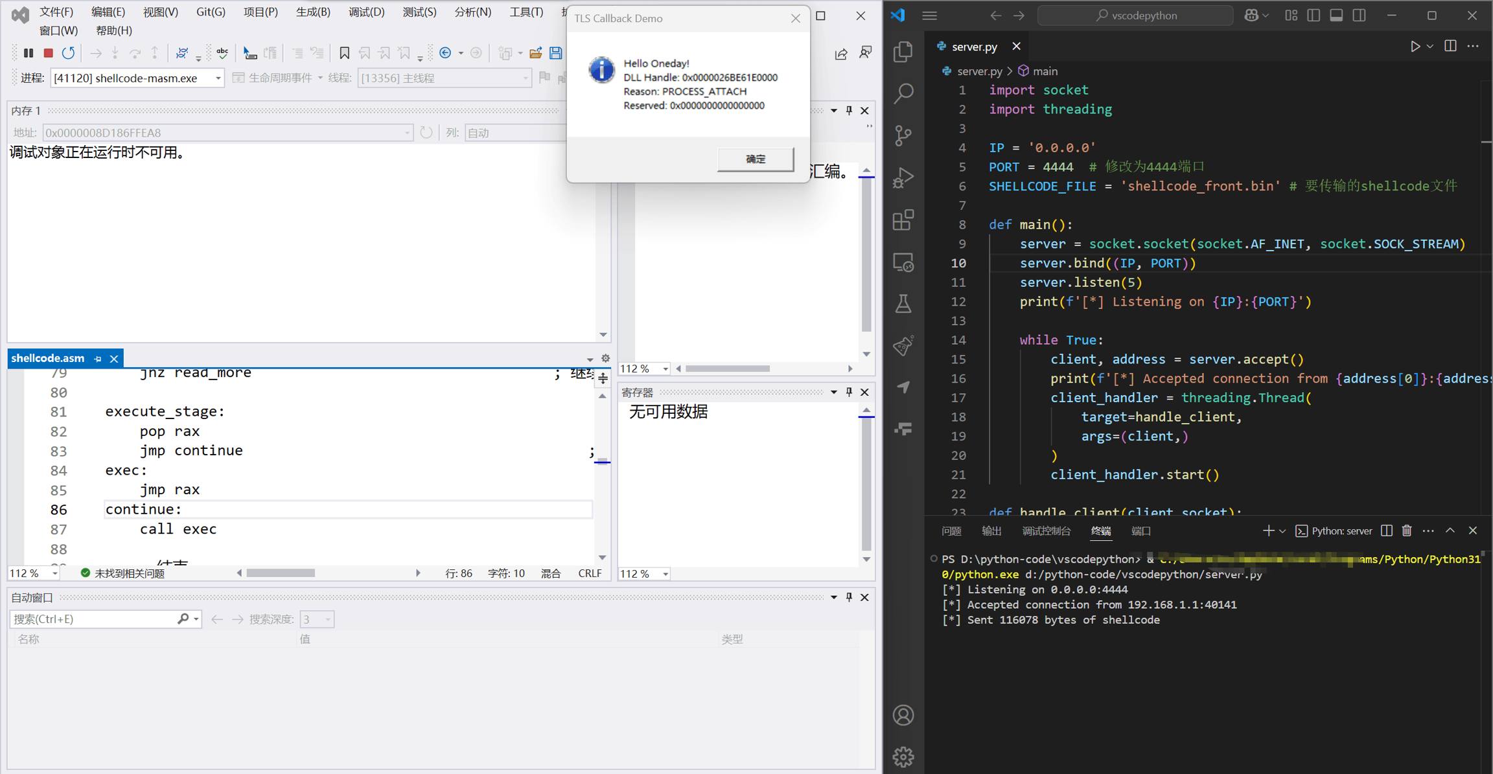
Task: Toggle the primary side bar layout button
Action: point(1314,16)
